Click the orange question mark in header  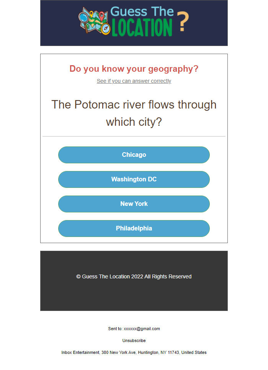click(x=183, y=22)
